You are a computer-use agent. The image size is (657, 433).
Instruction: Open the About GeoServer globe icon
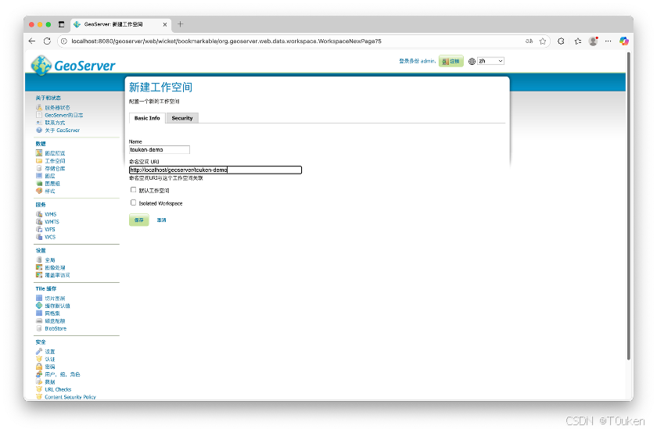39,131
